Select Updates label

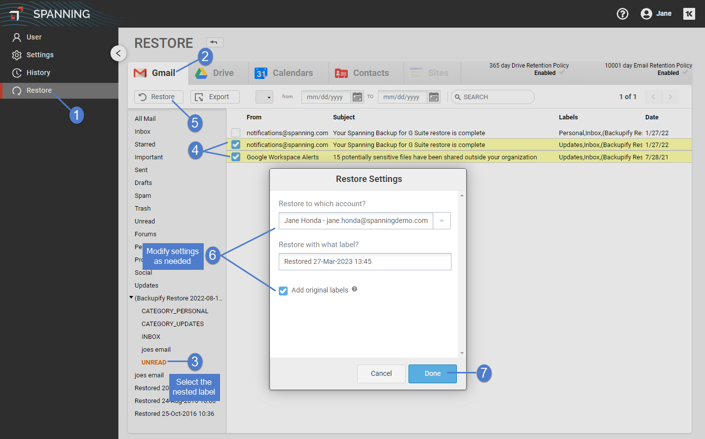[x=147, y=285]
